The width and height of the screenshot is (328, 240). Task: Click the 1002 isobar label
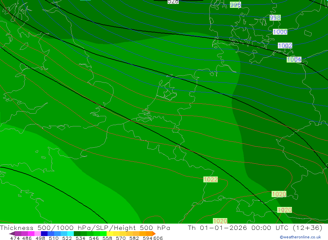coord(285,46)
